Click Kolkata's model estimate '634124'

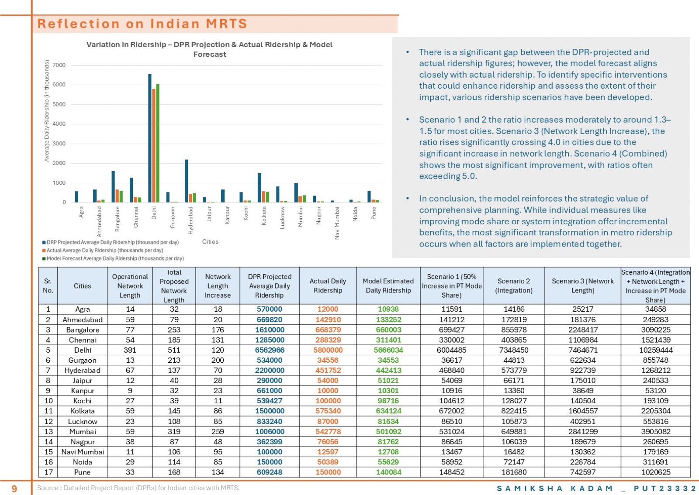(388, 411)
